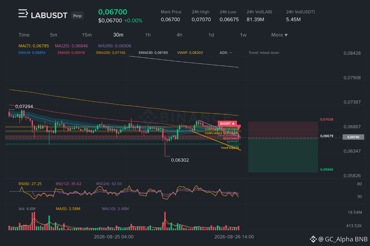This screenshot has width=370, height=246.
Task: Click the large green price 0,06700
Action: point(113,12)
